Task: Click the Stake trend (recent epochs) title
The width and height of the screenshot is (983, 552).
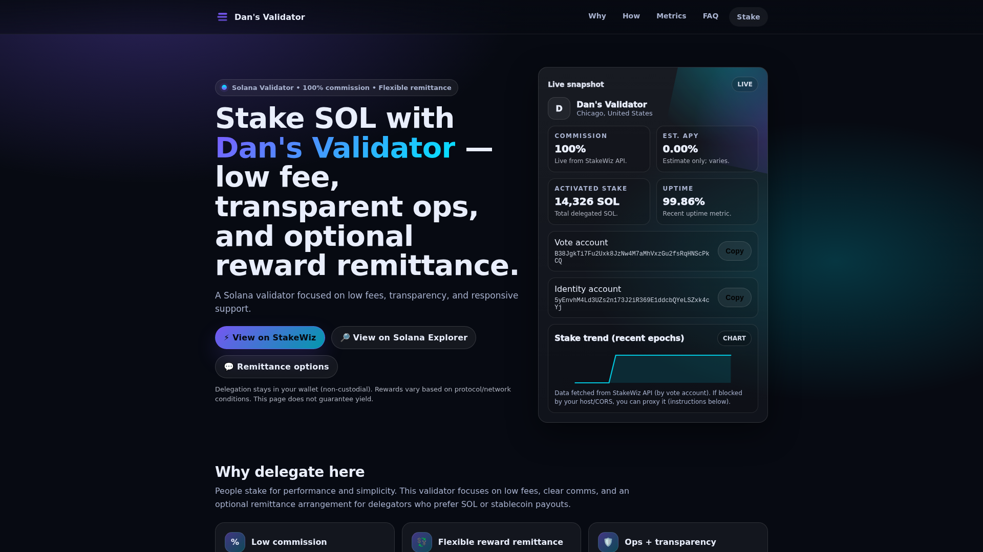Action: 619,338
